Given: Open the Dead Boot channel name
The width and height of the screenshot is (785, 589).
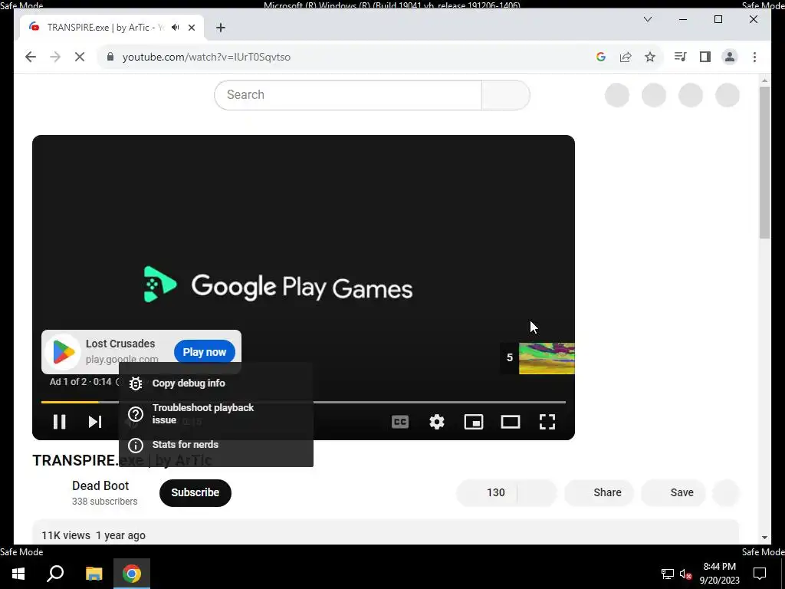Looking at the screenshot, I should [x=100, y=485].
